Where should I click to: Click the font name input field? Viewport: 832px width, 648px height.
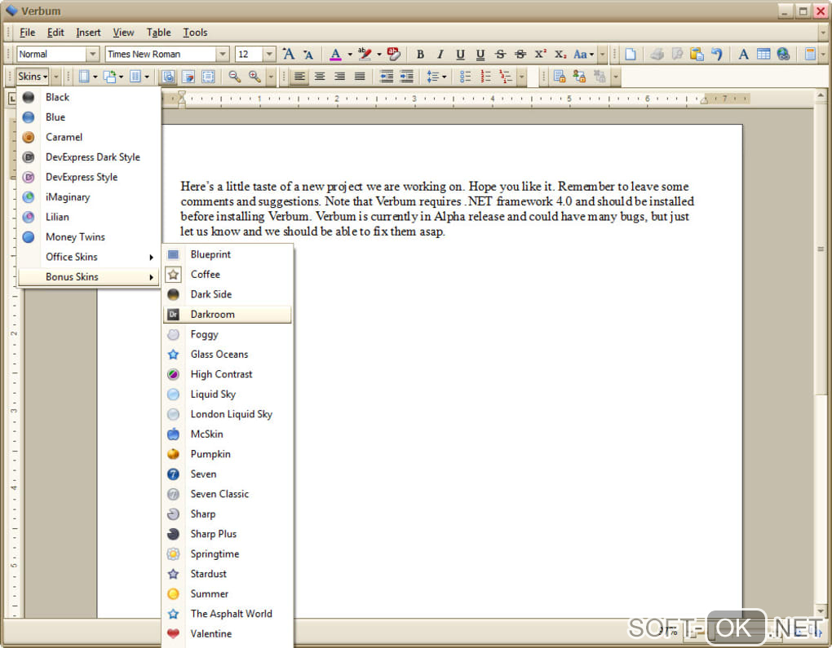point(161,54)
